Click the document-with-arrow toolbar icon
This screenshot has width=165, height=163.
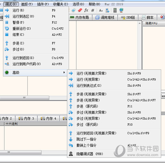pos(107,10)
